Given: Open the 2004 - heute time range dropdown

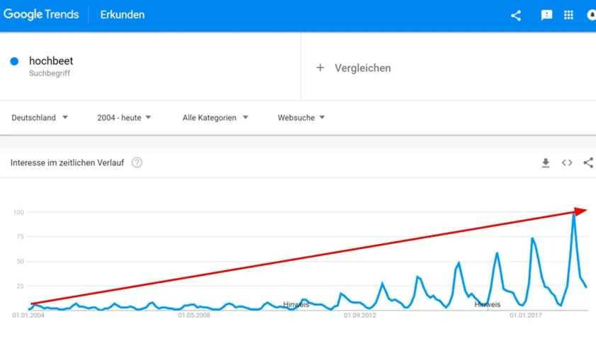Looking at the screenshot, I should (124, 118).
